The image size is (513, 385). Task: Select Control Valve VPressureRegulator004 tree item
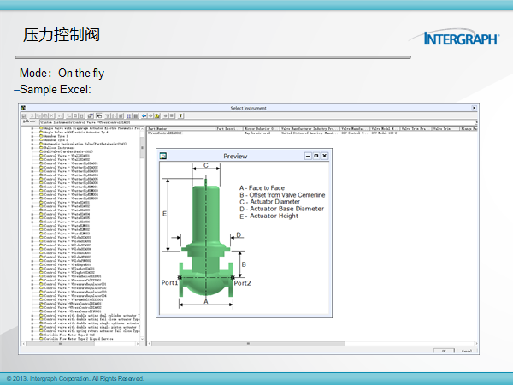click(x=75, y=296)
